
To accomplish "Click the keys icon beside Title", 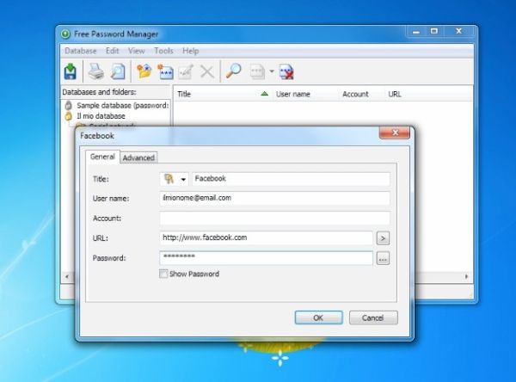I will click(x=169, y=179).
